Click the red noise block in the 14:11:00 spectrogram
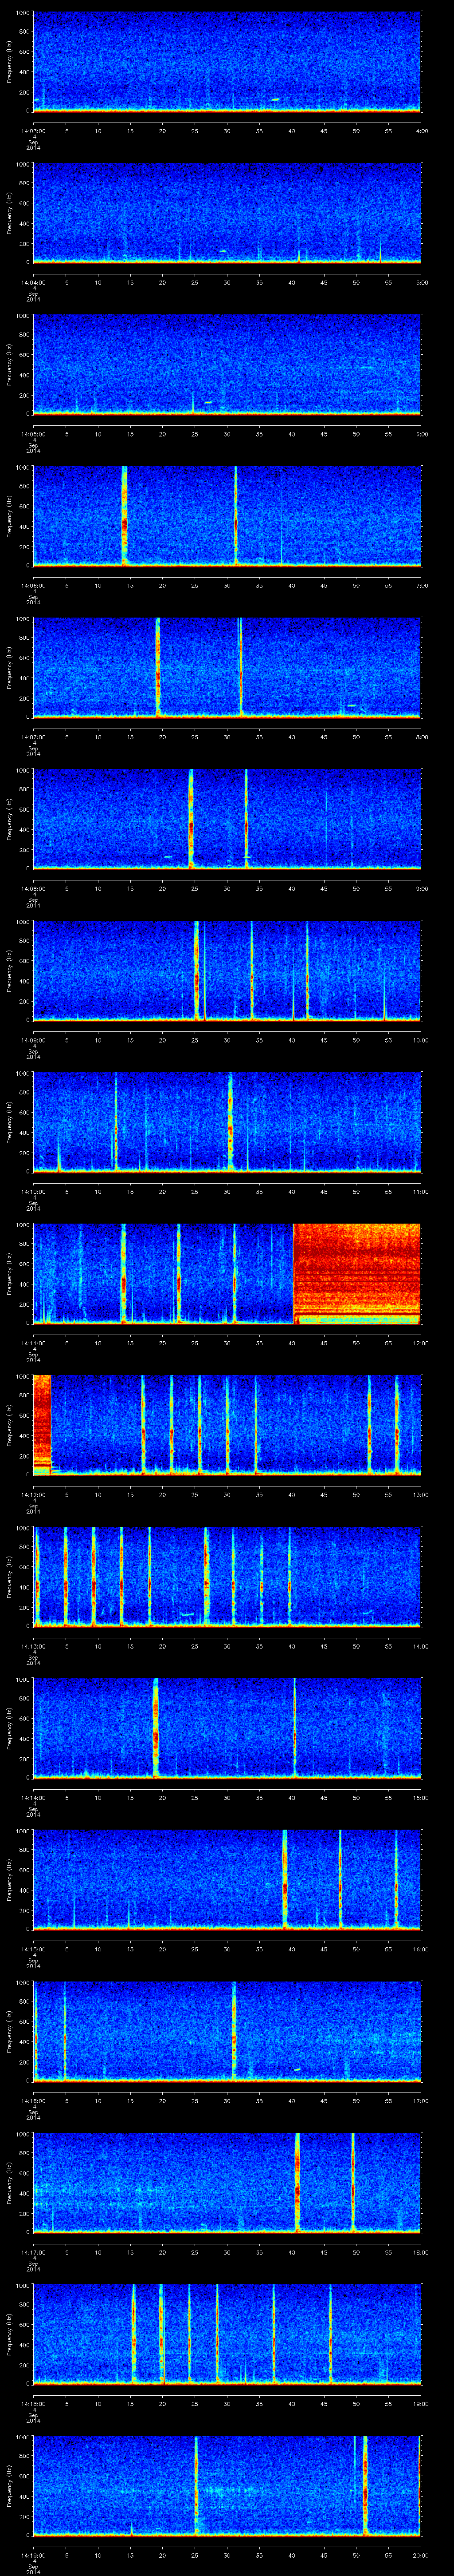This screenshot has height=2576, width=454. (356, 1272)
